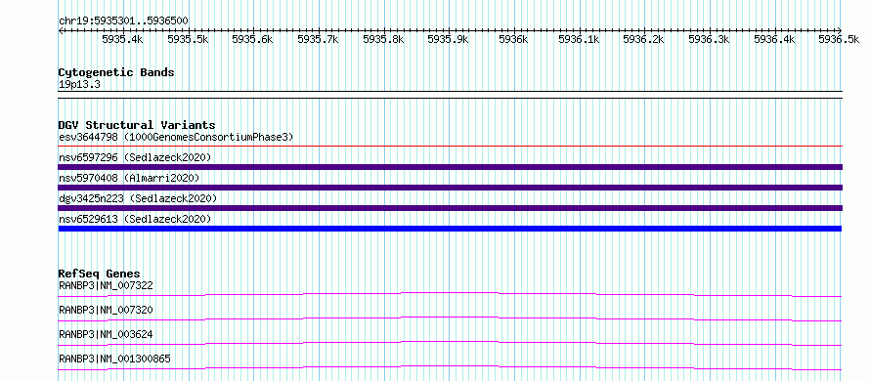The image size is (870, 381).
Task: Click the chr19:5935301..5936500 region label
Action: click(123, 21)
